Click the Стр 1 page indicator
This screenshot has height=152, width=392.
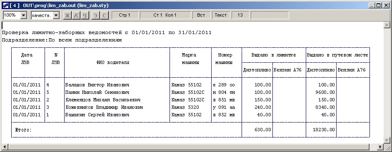[x=125, y=15]
